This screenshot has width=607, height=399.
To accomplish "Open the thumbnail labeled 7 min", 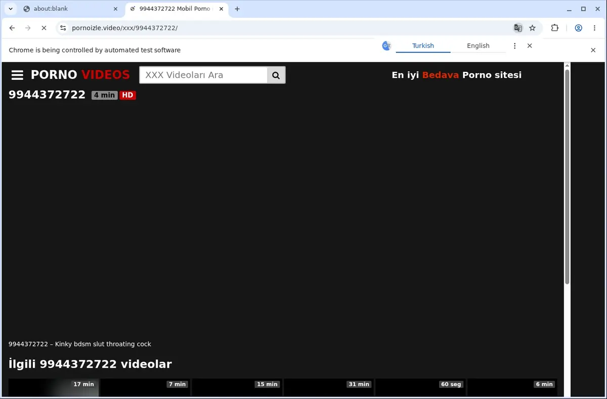I will [145, 387].
